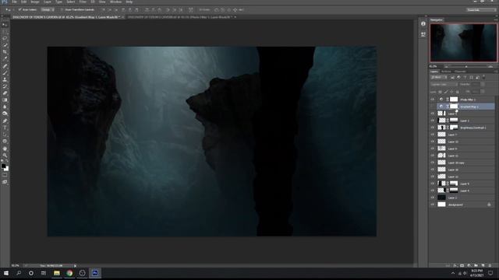Screen dimensions: 499x280
Task: Open the Filter menu
Action: [x=83, y=2]
